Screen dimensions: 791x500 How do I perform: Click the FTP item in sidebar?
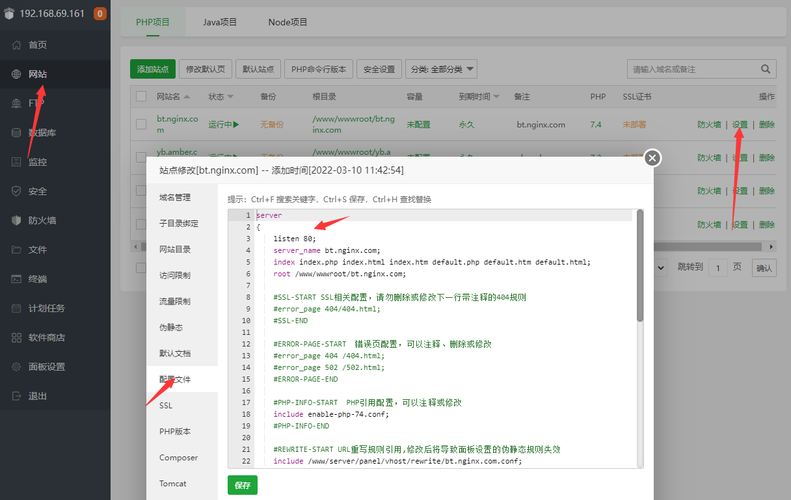55,103
